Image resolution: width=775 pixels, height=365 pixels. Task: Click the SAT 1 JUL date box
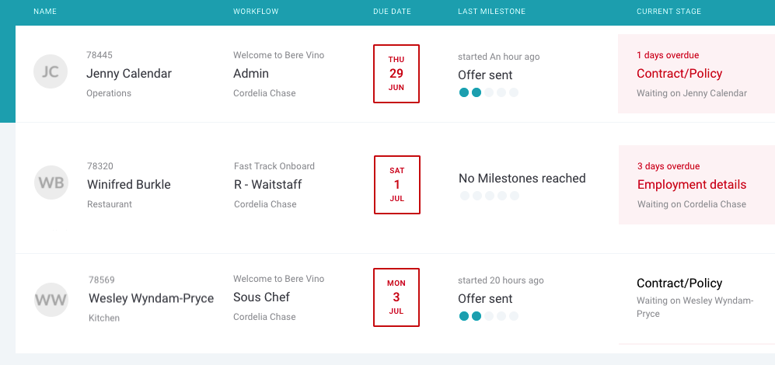pos(397,185)
